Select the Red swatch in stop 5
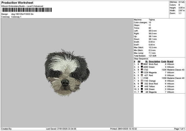 tap(142, 75)
